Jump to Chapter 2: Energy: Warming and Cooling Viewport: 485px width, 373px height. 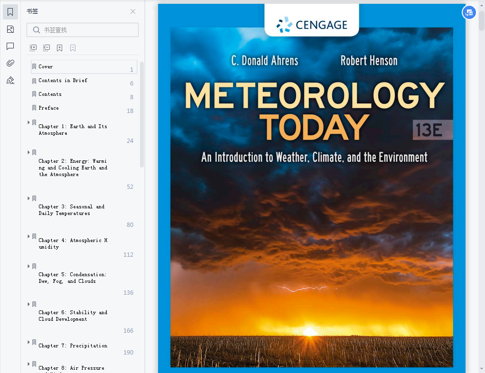click(x=73, y=168)
